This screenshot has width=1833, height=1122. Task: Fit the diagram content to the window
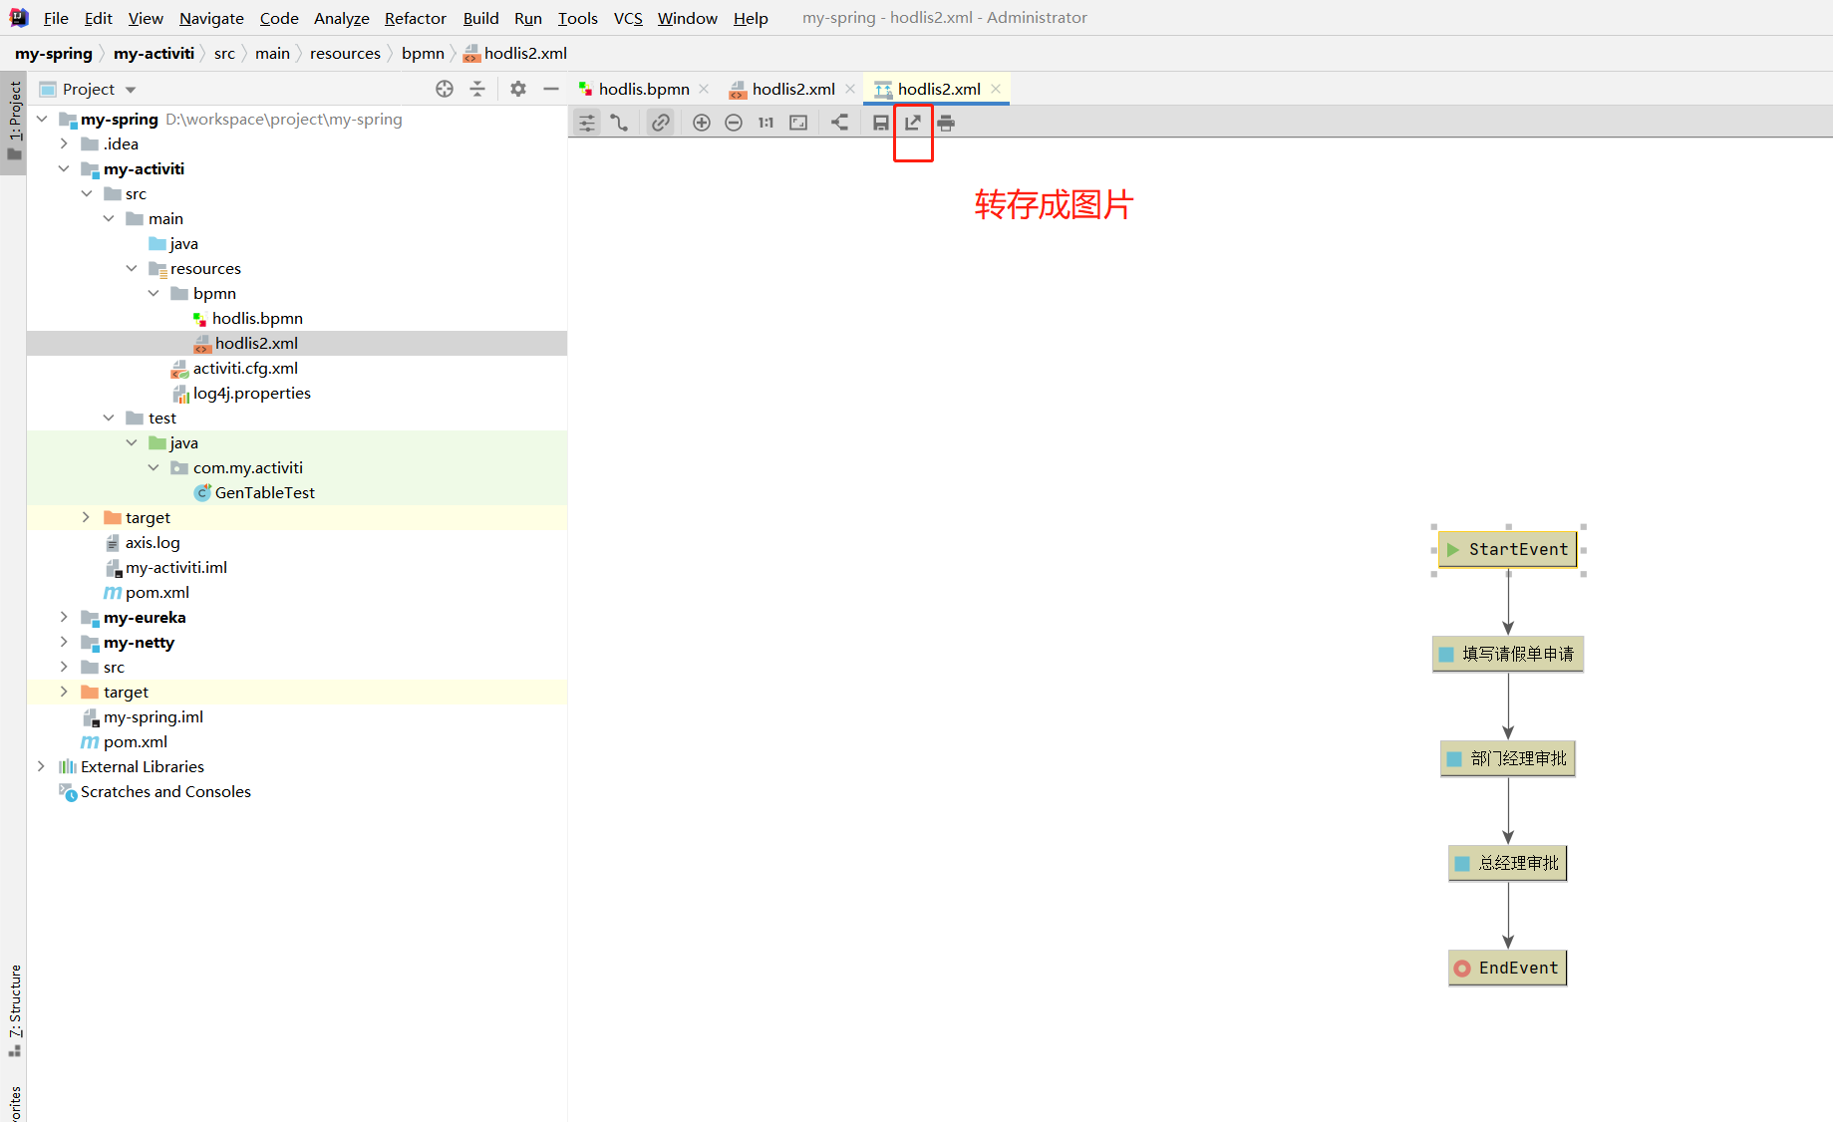[797, 122]
